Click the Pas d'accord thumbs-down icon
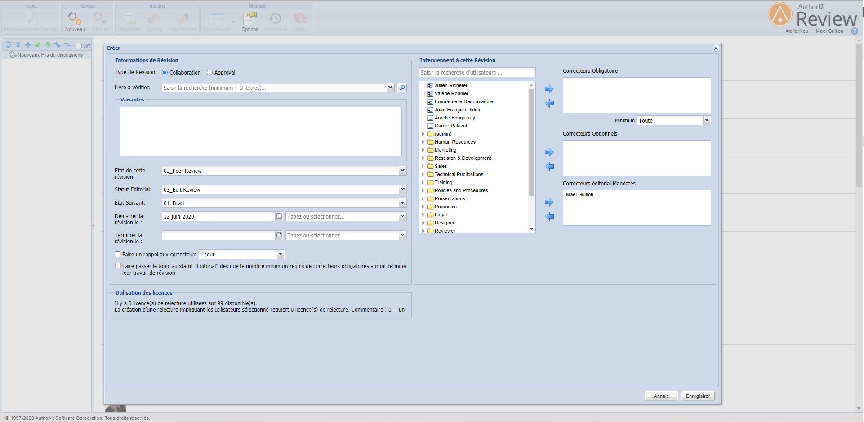 click(x=183, y=19)
